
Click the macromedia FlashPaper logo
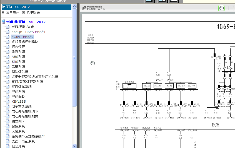[94, 8]
